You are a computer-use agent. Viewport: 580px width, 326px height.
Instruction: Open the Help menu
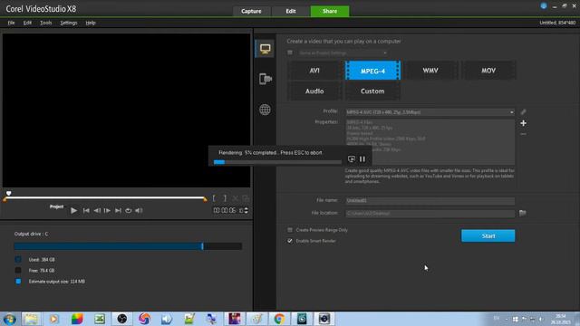tap(91, 23)
